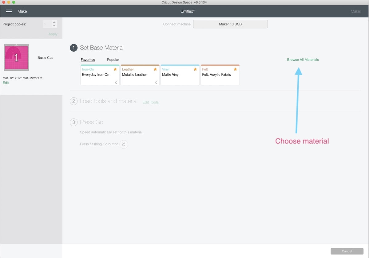Click the step 1 number circle
This screenshot has height=258, width=369.
pyautogui.click(x=73, y=48)
